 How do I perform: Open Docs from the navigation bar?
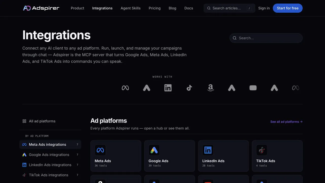click(x=189, y=8)
